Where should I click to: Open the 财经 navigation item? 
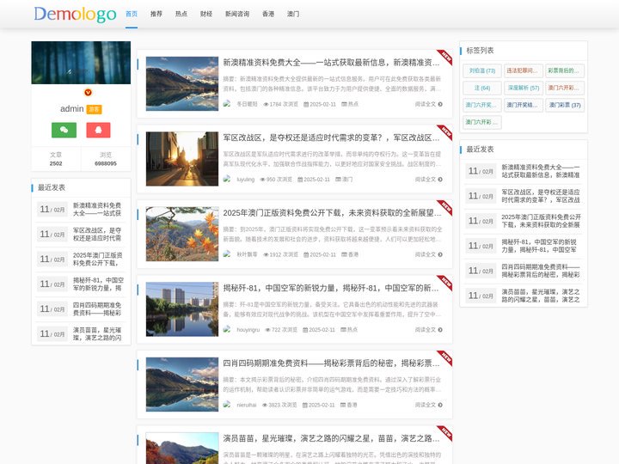206,14
